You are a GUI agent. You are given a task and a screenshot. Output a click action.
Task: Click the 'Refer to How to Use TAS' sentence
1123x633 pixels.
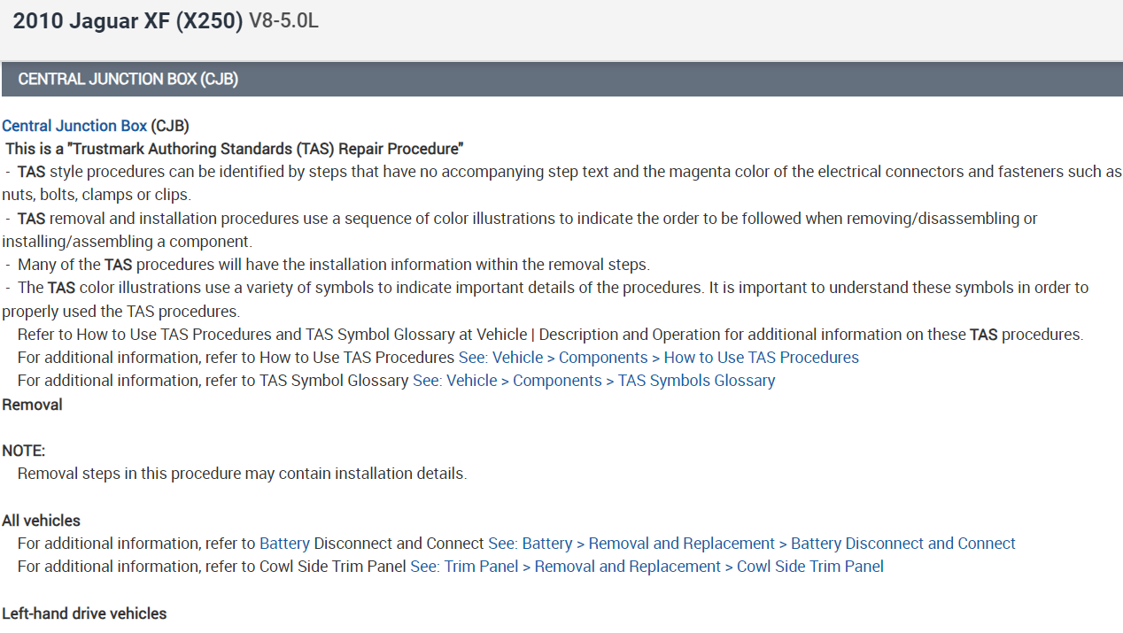click(549, 335)
